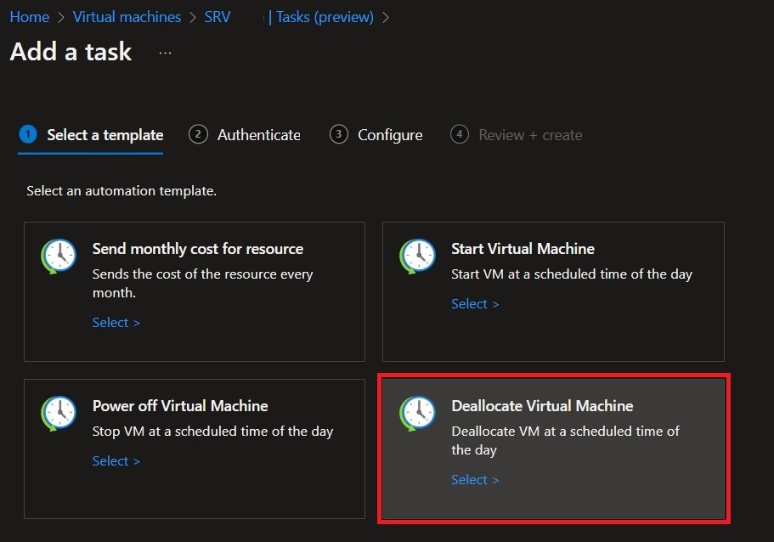Image resolution: width=774 pixels, height=542 pixels.
Task: Choose Select under Start Virtual Machine
Action: [475, 304]
